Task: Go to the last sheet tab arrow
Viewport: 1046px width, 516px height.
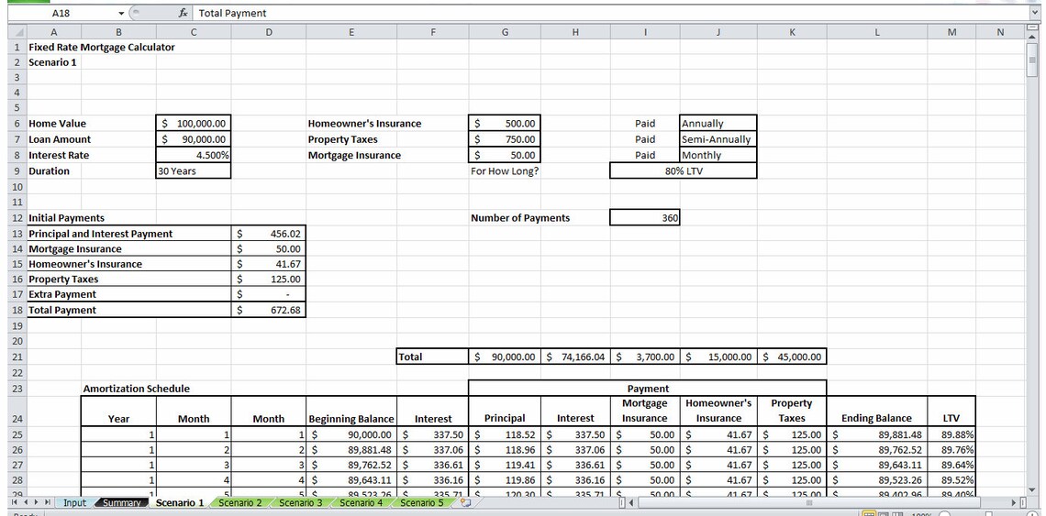Action: click(x=48, y=502)
